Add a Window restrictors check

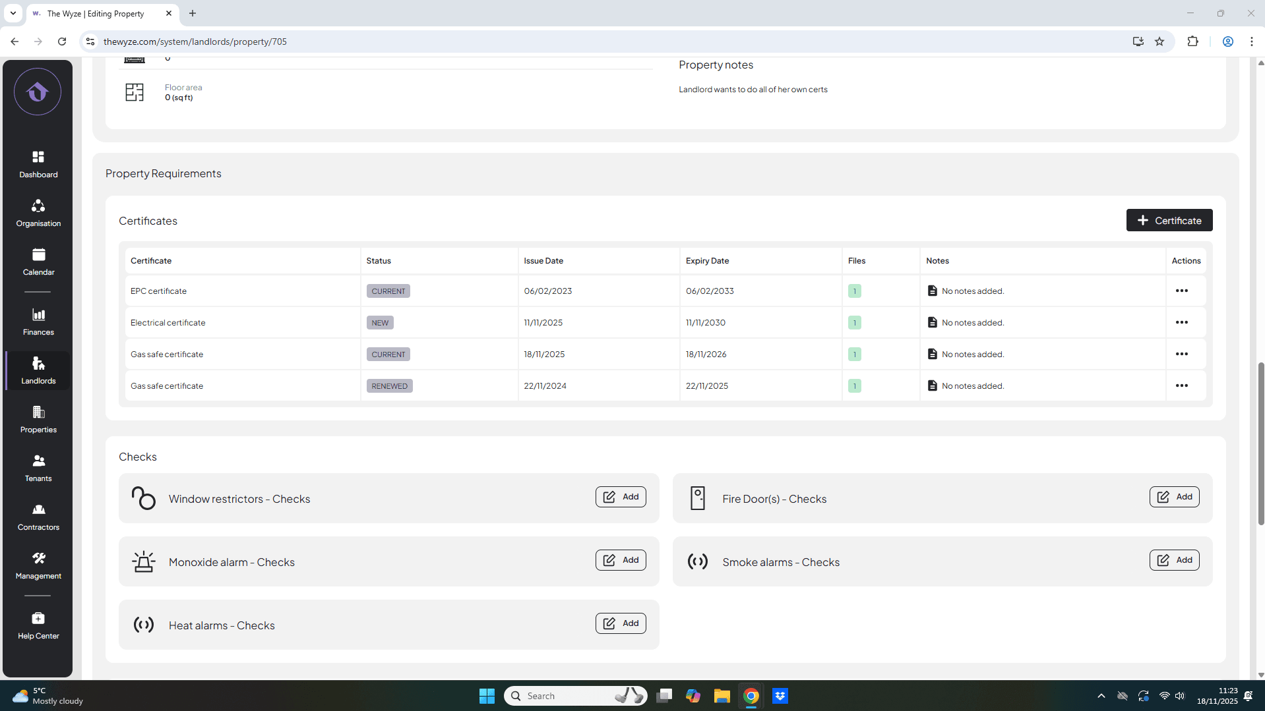[620, 497]
